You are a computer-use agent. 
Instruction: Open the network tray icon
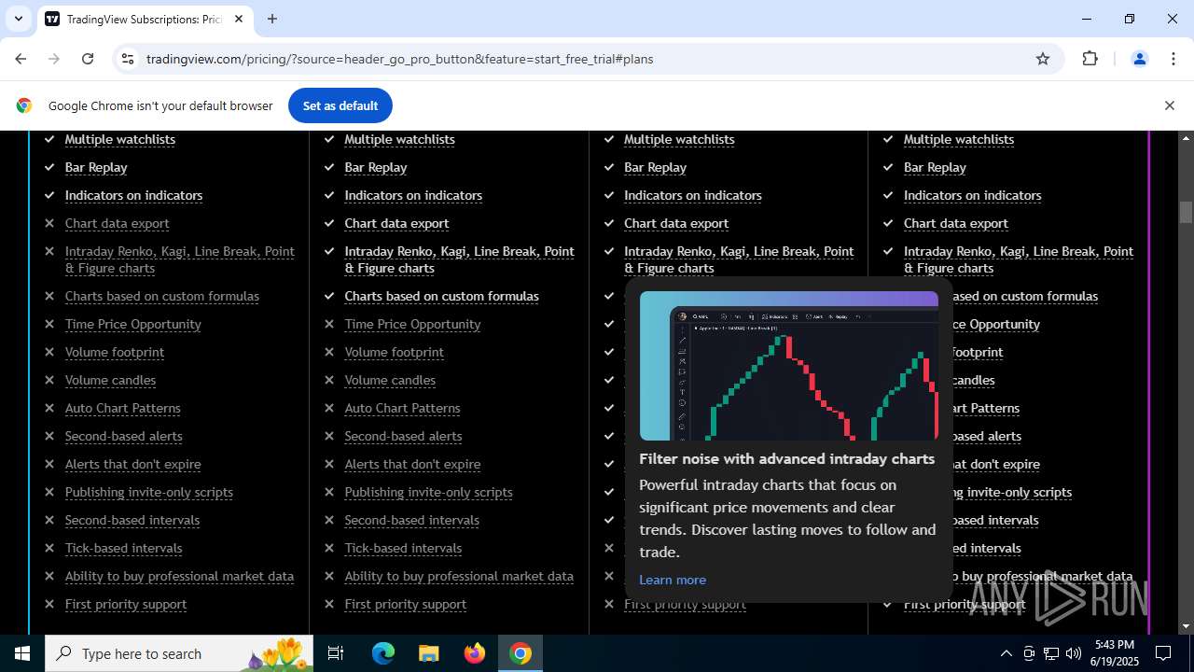click(x=1051, y=653)
